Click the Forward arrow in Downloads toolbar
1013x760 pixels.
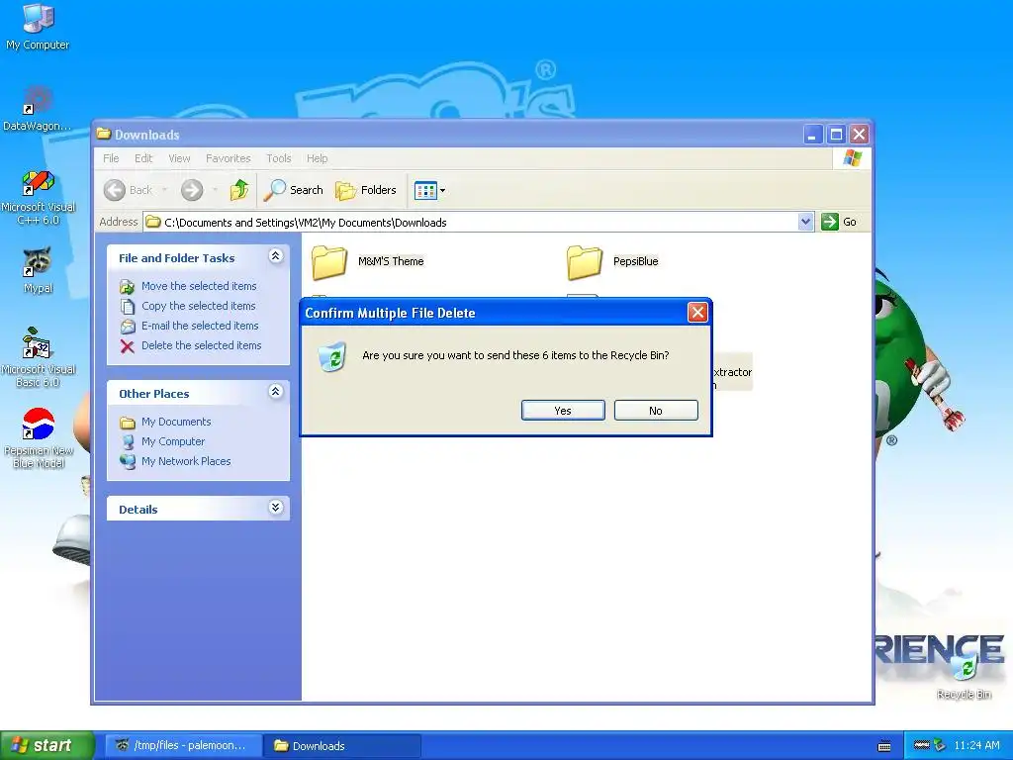coord(192,190)
